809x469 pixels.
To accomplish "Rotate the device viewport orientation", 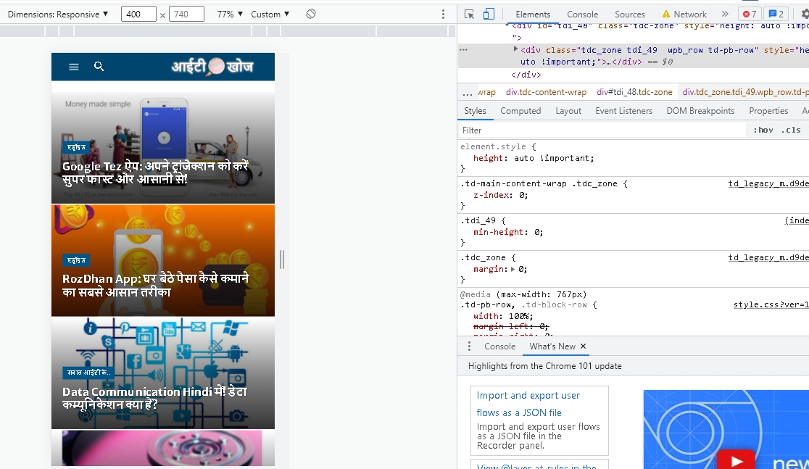I will (310, 14).
